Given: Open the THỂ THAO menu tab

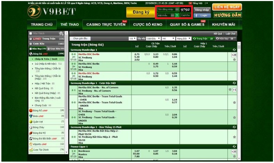Looking at the screenshot, I should (x=70, y=25).
